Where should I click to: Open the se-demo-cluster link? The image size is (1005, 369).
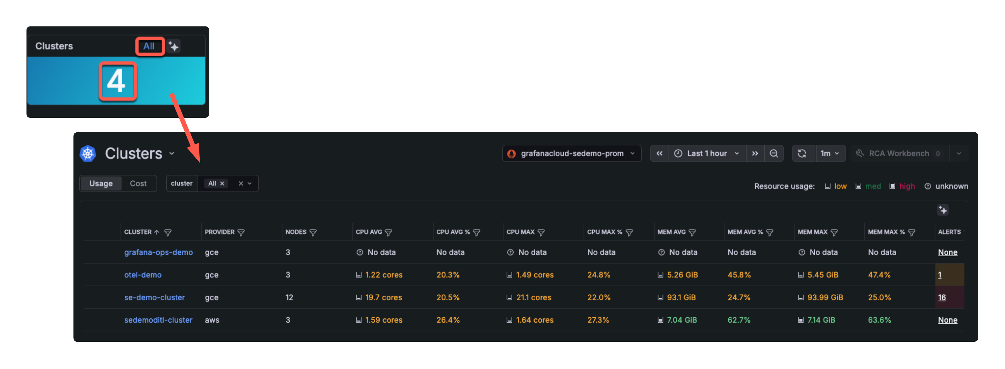[x=154, y=297]
